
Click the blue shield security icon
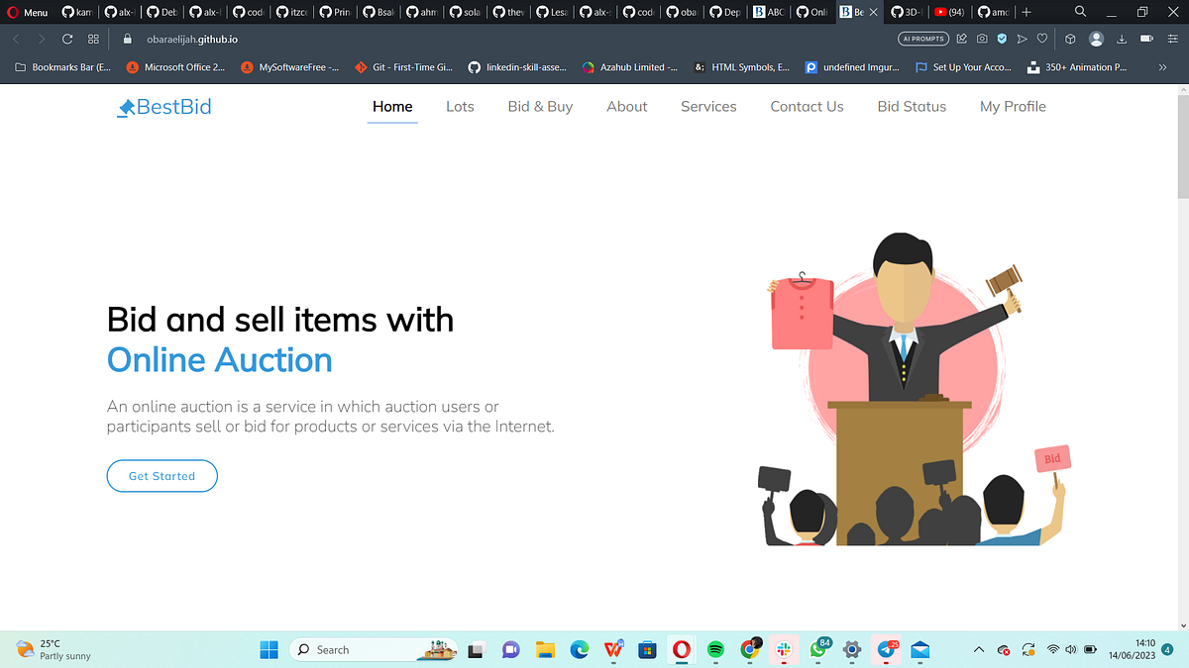[x=1002, y=38]
